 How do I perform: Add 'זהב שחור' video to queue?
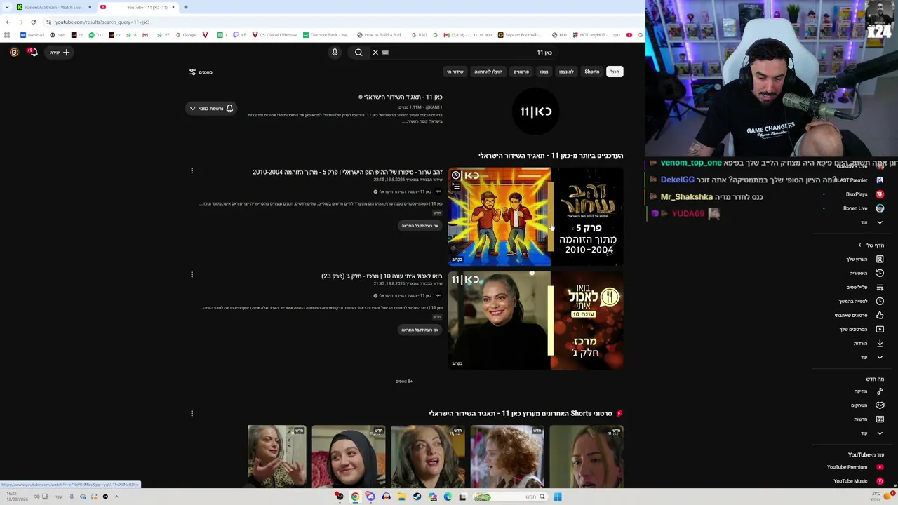click(x=456, y=187)
